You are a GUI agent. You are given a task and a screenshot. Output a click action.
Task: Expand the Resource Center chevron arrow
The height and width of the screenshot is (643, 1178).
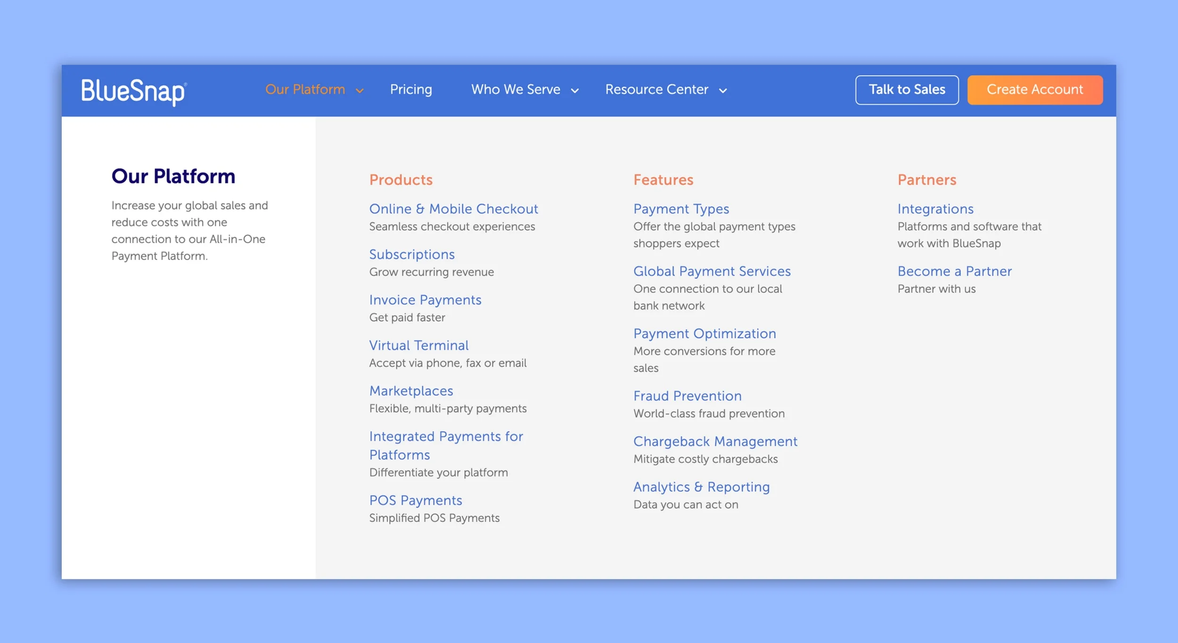click(x=723, y=90)
